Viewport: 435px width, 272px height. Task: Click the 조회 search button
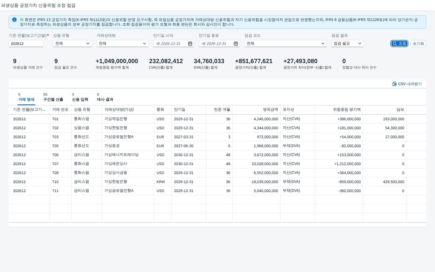click(x=399, y=44)
